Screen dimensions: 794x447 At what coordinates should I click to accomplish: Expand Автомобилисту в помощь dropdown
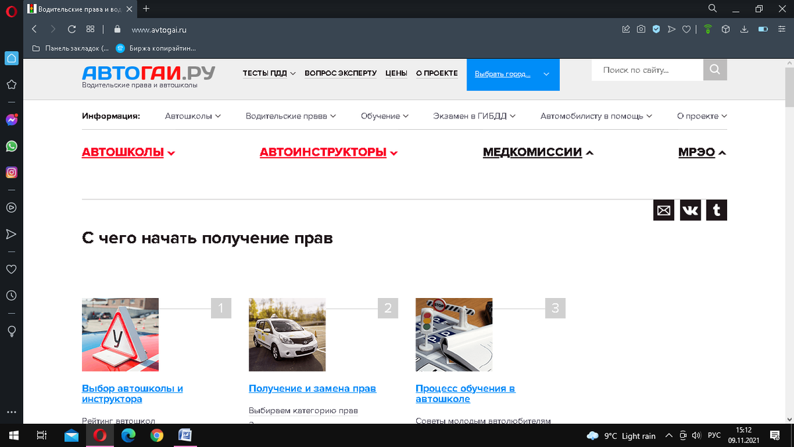(596, 116)
